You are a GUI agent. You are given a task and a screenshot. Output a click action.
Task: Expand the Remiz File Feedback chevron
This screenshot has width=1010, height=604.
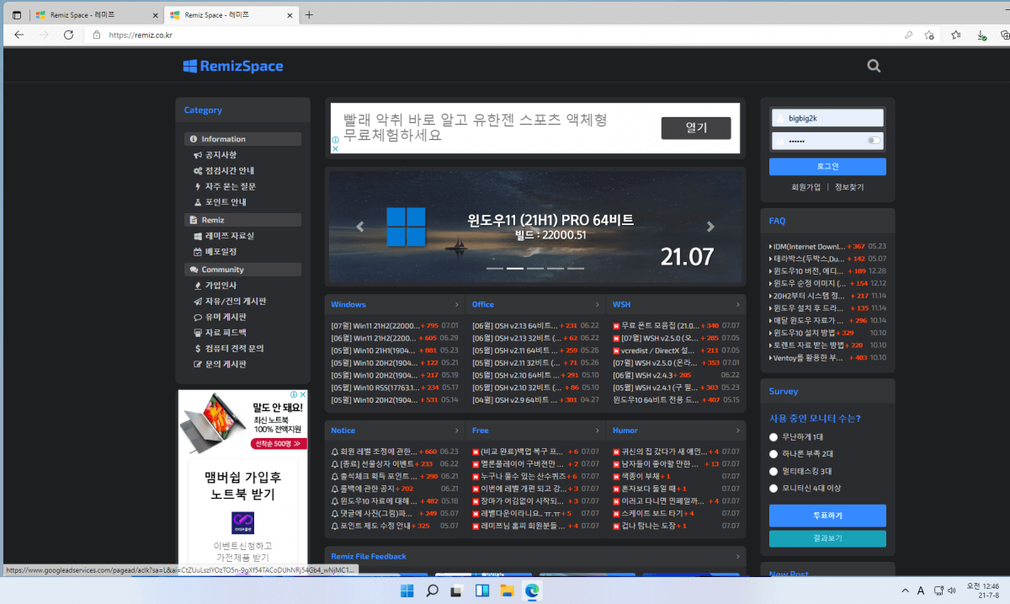738,556
